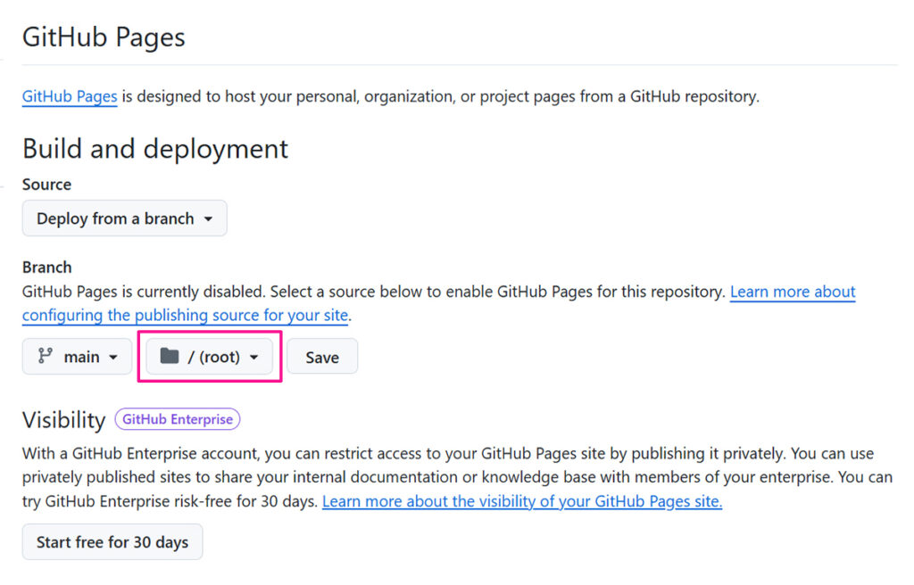This screenshot has height=585, width=914.
Task: Click the GitHub Enterprise badge
Action: [177, 419]
